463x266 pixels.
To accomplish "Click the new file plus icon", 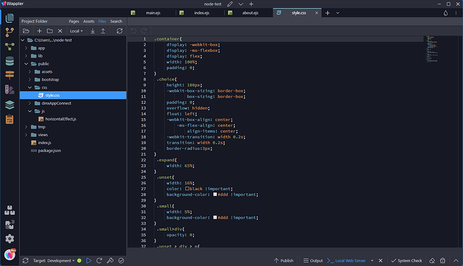I will [40, 31].
